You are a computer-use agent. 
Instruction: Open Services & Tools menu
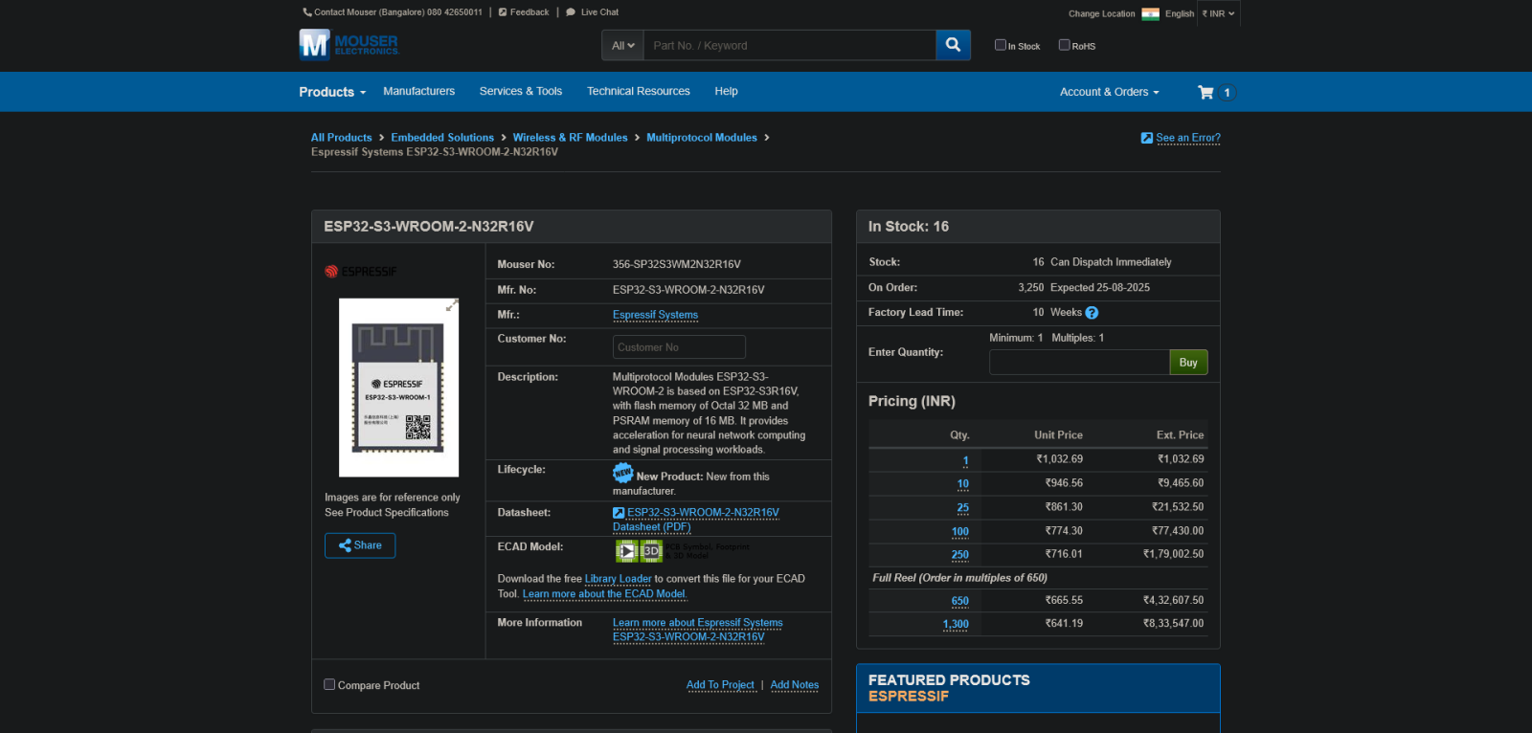(521, 91)
